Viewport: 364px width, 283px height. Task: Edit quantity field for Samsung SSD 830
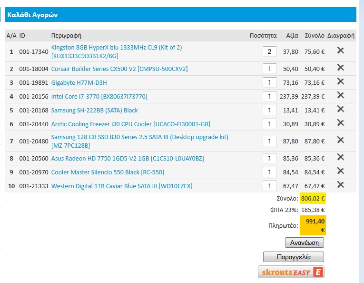point(269,141)
